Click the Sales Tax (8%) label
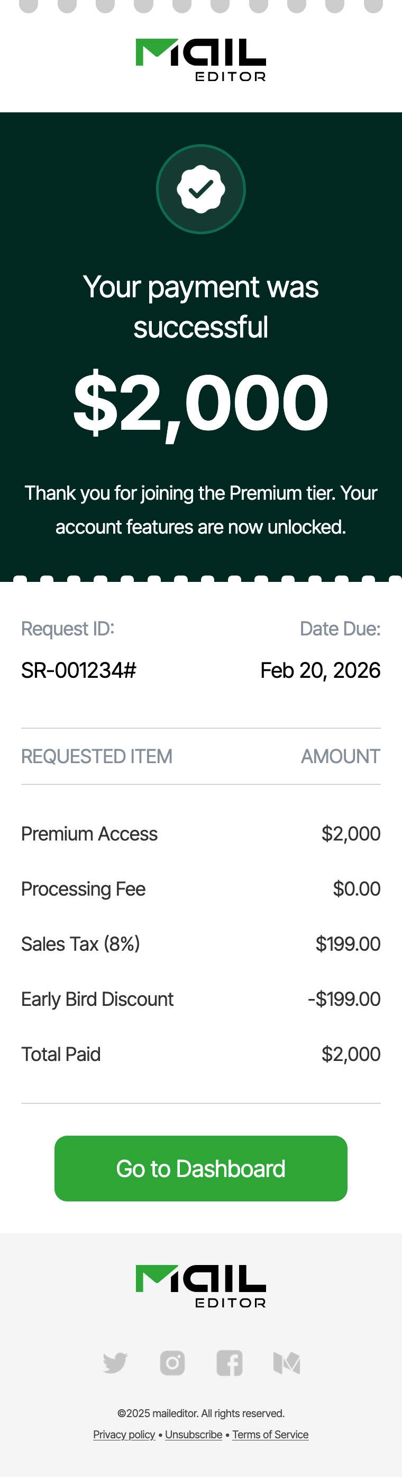402x1477 pixels. point(81,944)
